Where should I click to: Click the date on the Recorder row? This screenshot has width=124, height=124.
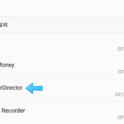coord(121,118)
